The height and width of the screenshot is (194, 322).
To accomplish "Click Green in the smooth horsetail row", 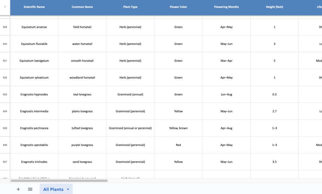I will [178, 61].
